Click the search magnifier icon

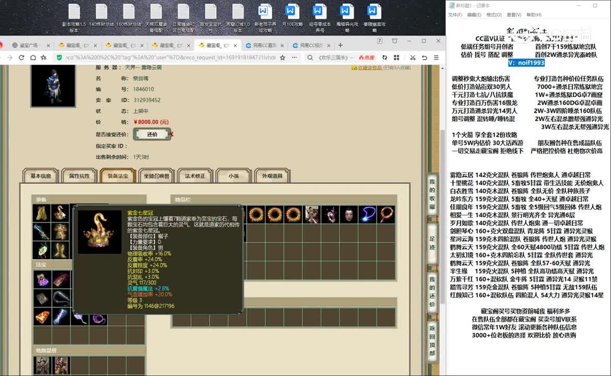[310, 57]
